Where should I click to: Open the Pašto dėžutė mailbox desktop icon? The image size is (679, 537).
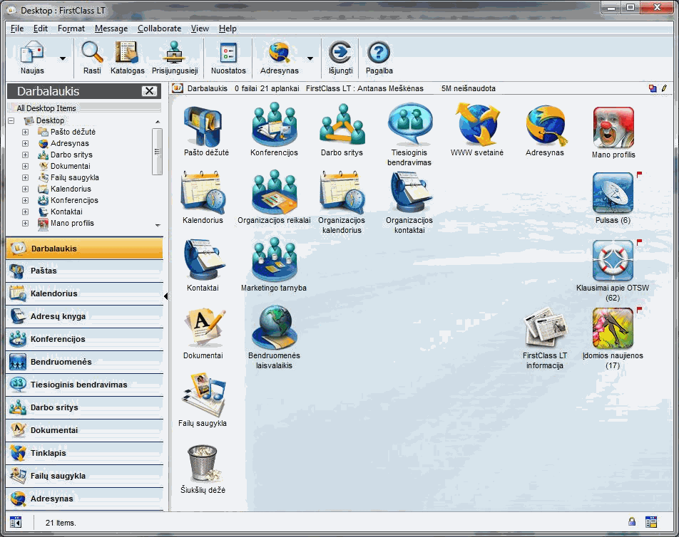coord(203,126)
